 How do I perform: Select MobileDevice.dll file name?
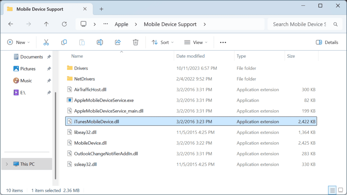point(90,143)
